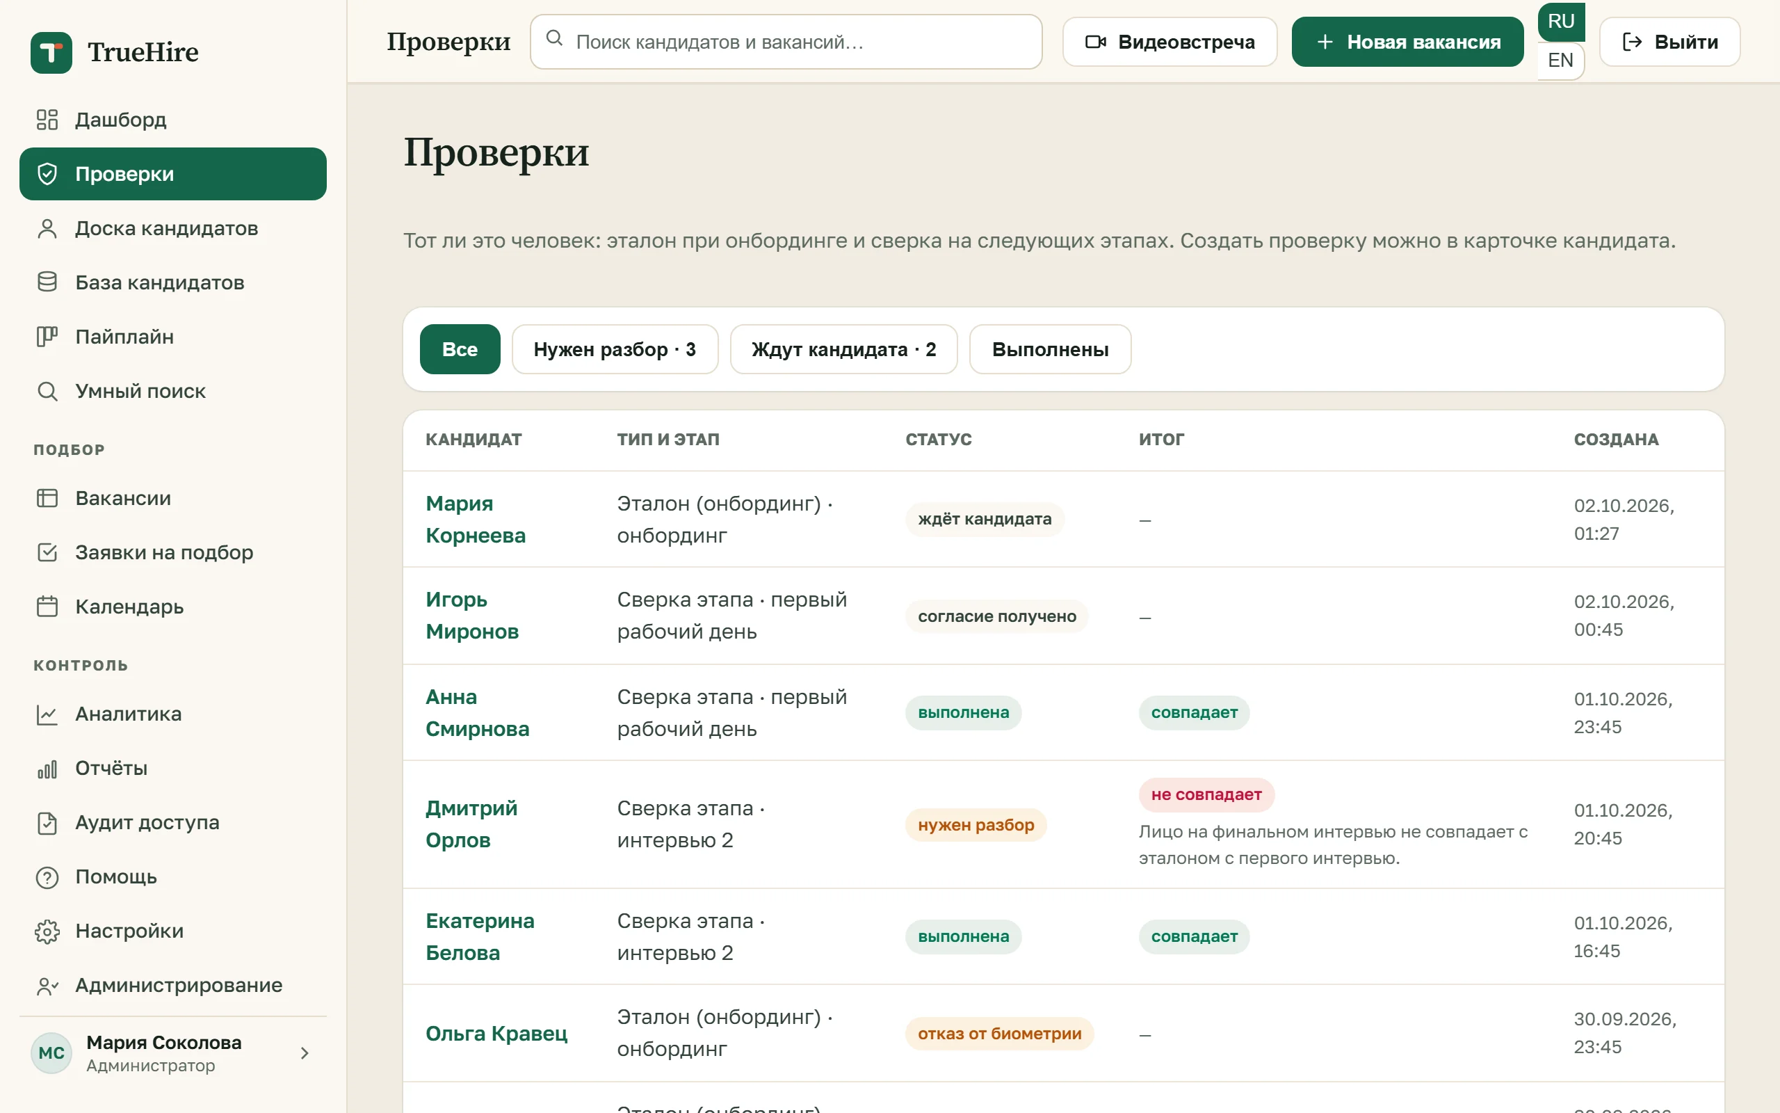Click the line-chart icon for Аналитика
Image resolution: width=1780 pixels, height=1113 pixels.
pyautogui.click(x=47, y=714)
